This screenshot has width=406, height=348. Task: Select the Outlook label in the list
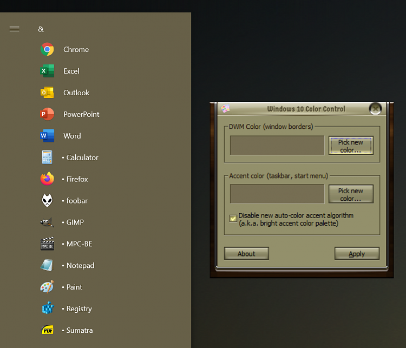(76, 93)
